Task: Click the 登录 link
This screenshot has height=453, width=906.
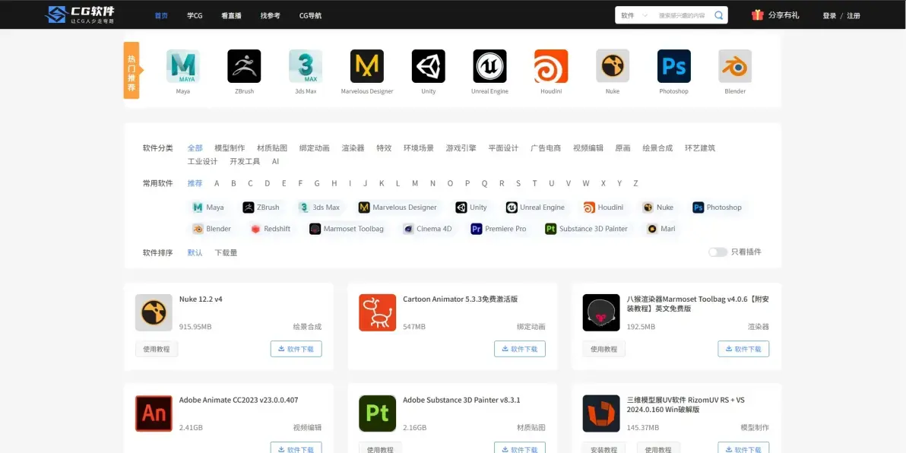Action: pos(829,16)
